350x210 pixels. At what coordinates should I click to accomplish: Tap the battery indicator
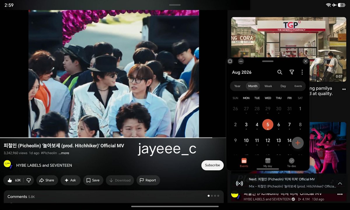(x=342, y=5)
